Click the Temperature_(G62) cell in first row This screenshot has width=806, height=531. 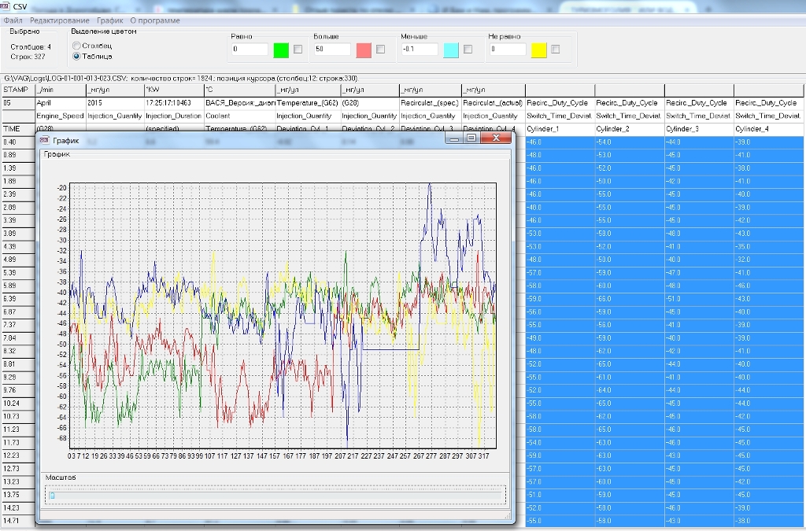pyautogui.click(x=308, y=103)
